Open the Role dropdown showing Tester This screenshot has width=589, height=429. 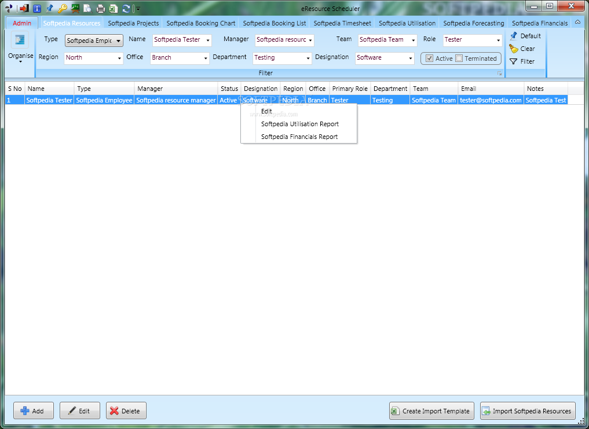(473, 40)
